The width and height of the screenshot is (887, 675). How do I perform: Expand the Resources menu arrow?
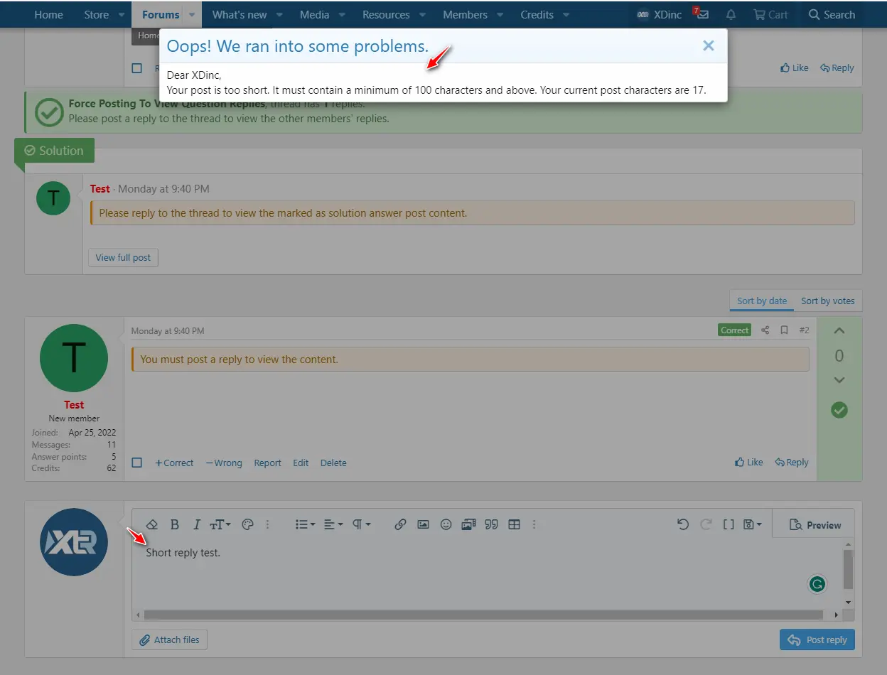pyautogui.click(x=422, y=14)
